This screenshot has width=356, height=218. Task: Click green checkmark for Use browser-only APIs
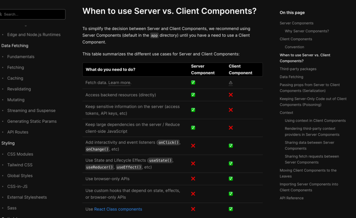pos(230,179)
